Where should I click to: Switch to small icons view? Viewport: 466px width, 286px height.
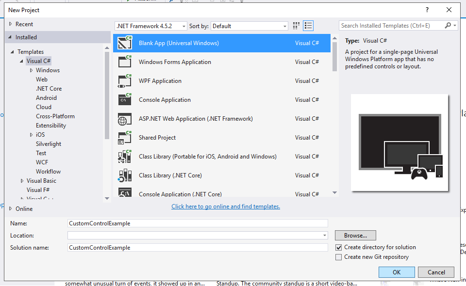click(296, 26)
